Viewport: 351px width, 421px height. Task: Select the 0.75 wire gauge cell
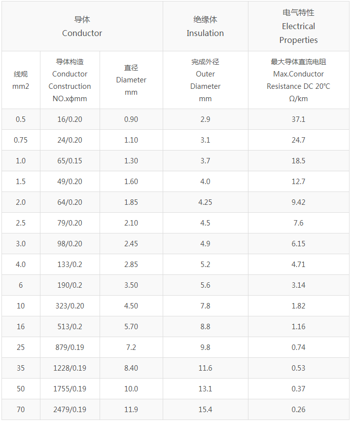(21, 140)
